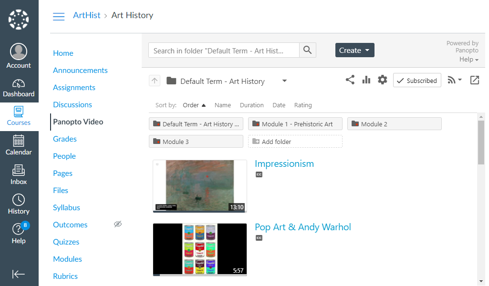
Task: Open the video list in a new window
Action: tap(475, 80)
